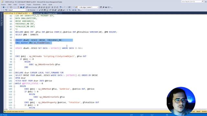Click the 'TotalSize' string on line 114
207x116 pixels.
click(x=74, y=102)
